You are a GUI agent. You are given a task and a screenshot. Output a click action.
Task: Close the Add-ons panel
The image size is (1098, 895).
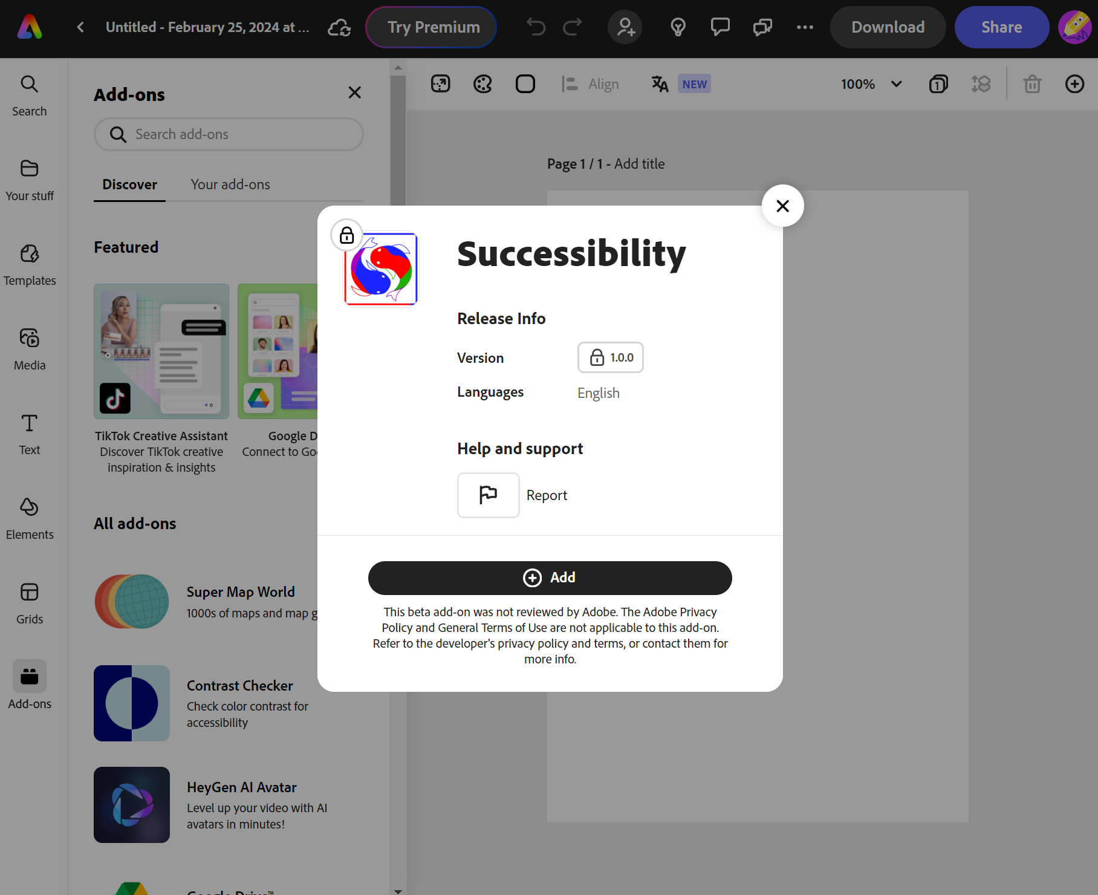[355, 93]
